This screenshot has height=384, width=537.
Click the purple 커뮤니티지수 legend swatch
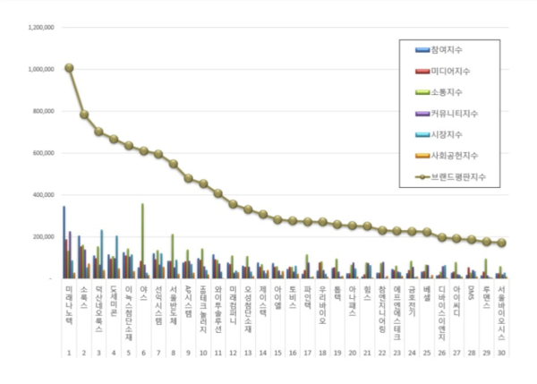(x=421, y=114)
